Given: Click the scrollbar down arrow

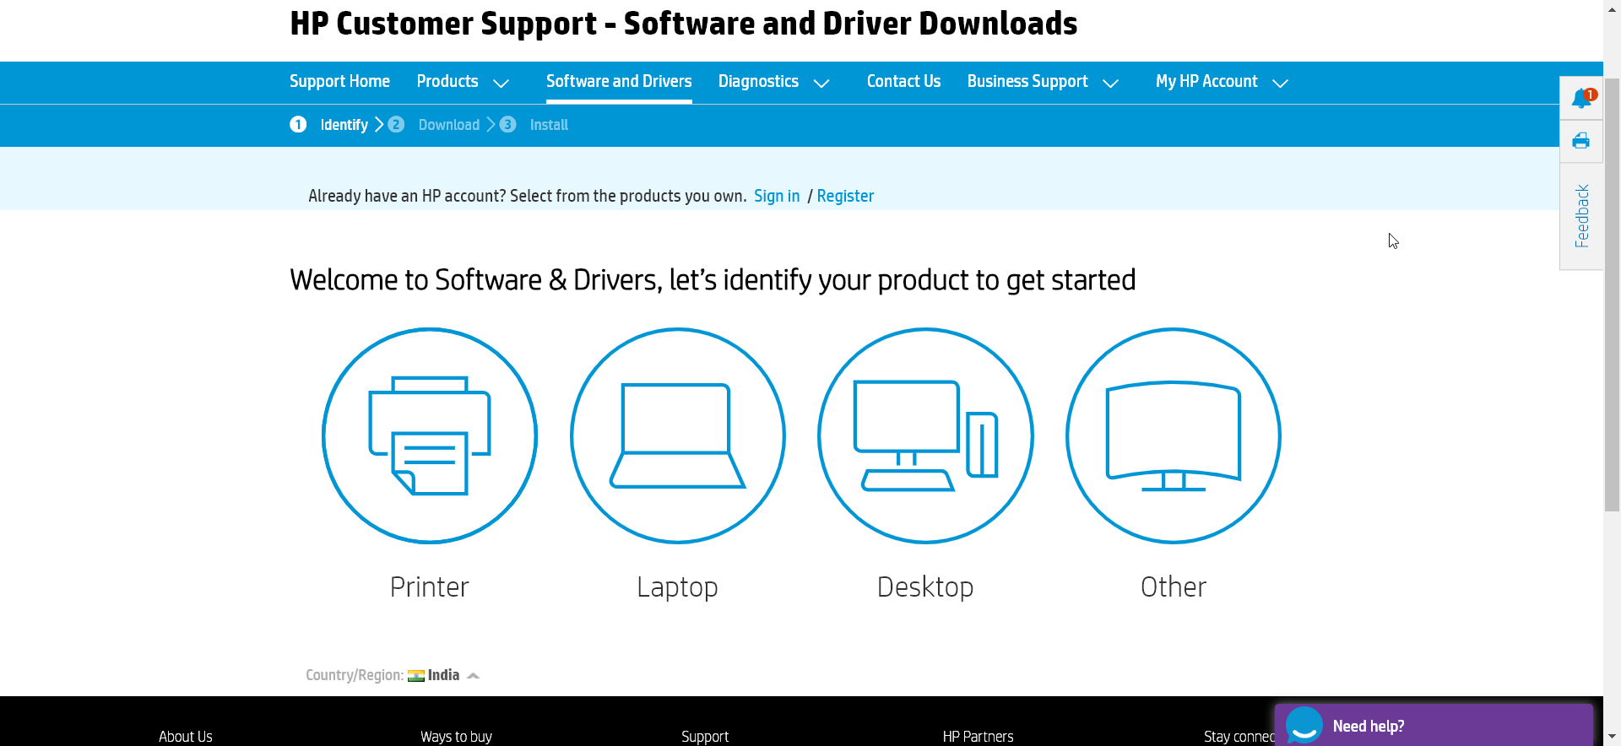Looking at the screenshot, I should click(1612, 738).
